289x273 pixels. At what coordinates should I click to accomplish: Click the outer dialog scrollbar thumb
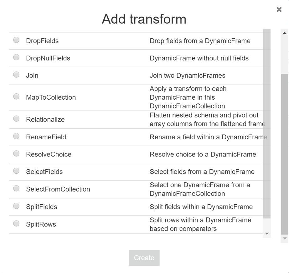click(x=285, y=153)
